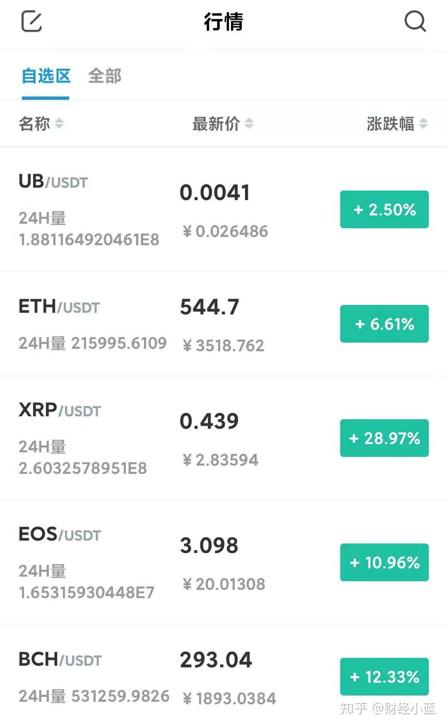Toggle UB change badge +2.50%
The width and height of the screenshot is (447, 727).
384,210
